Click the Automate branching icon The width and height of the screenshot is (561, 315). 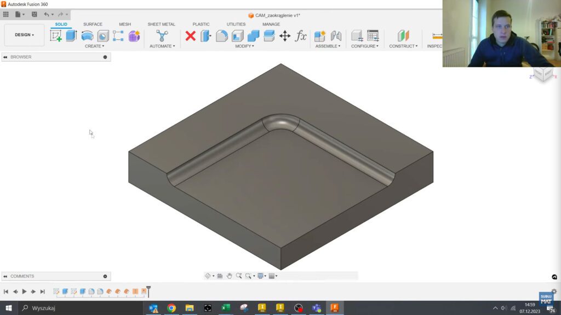coord(162,36)
